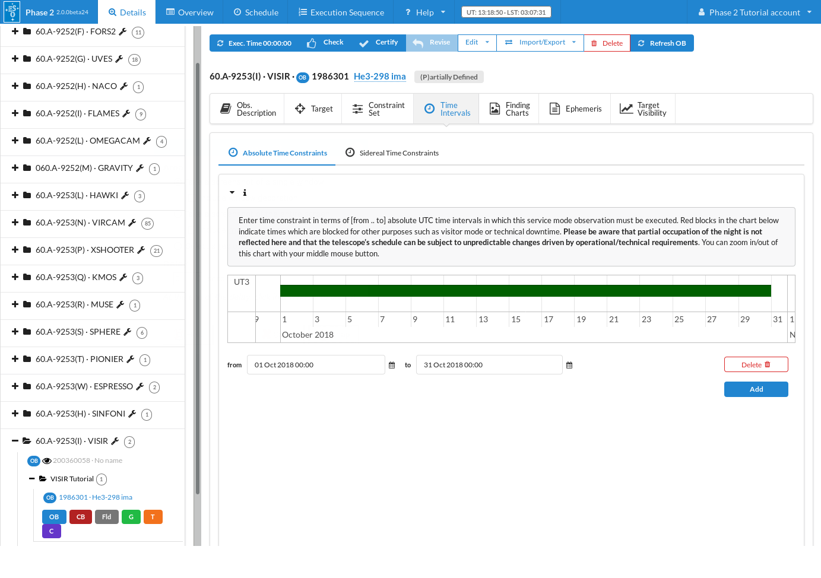Click the from date input field
The height and width of the screenshot is (578, 821).
[x=316, y=365]
